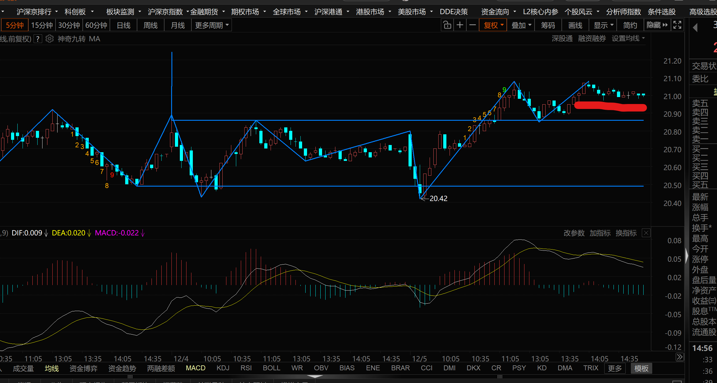Image resolution: width=717 pixels, height=383 pixels.
Task: Zoom in the chart with the plus icon
Action: (x=460, y=25)
